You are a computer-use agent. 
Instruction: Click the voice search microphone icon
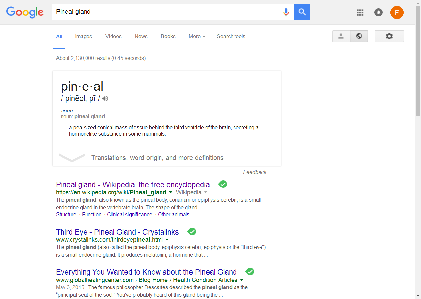click(286, 12)
